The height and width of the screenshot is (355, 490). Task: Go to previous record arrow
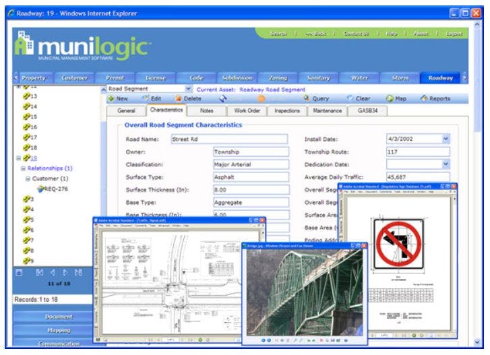click(53, 273)
